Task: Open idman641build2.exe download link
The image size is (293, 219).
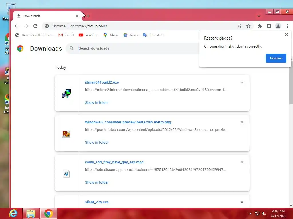Action: click(x=102, y=82)
